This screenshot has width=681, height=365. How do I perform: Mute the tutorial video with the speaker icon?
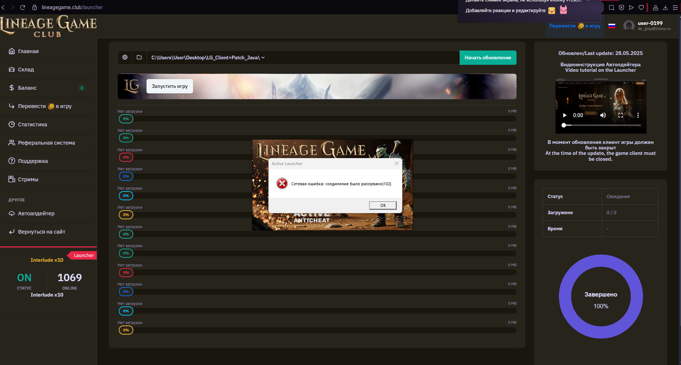603,115
